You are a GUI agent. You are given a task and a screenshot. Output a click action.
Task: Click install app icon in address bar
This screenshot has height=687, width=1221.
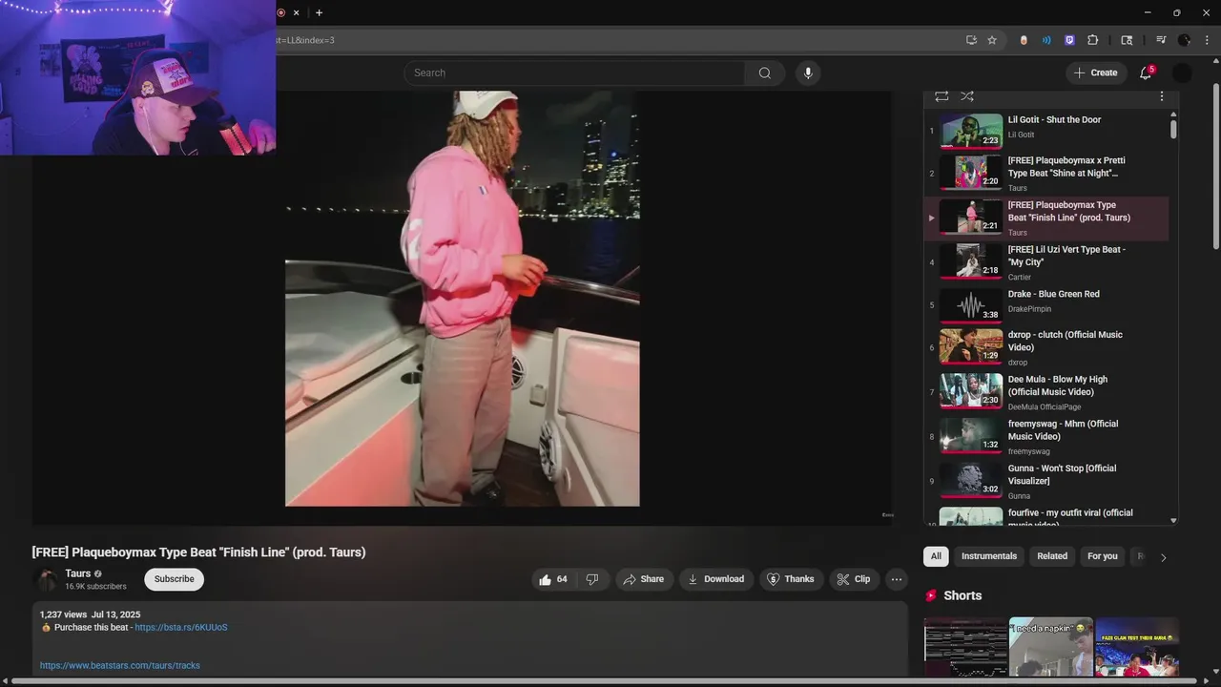click(x=971, y=40)
